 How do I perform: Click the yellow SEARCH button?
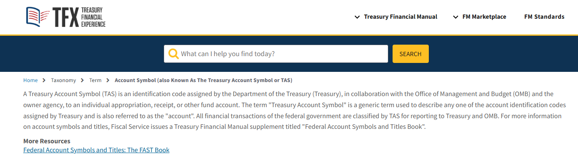click(x=410, y=54)
